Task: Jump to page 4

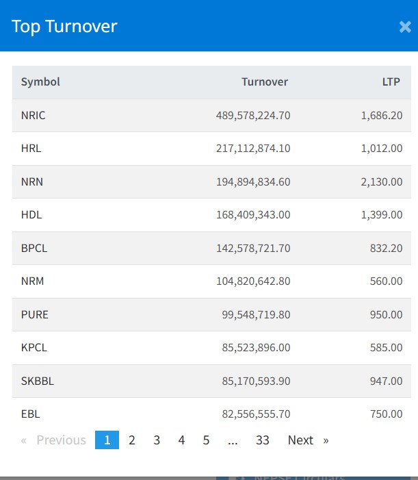Action: (181, 440)
